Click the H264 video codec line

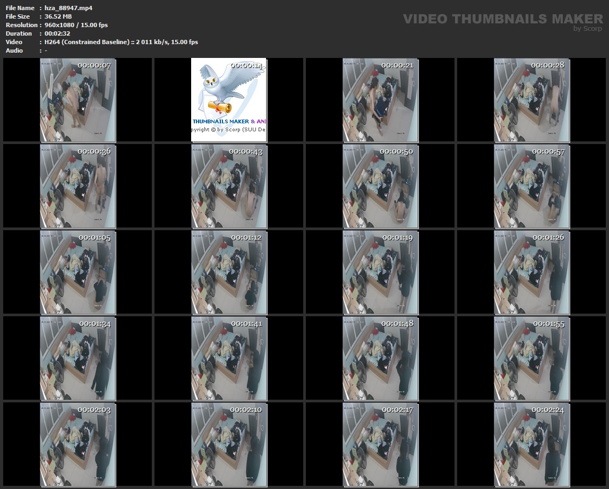coord(121,42)
